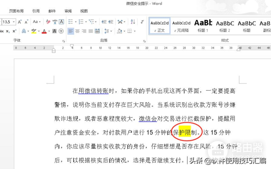Switch to the 邮件 tab
Image resolution: width=271 pixels, height=169 pixels.
click(52, 11)
